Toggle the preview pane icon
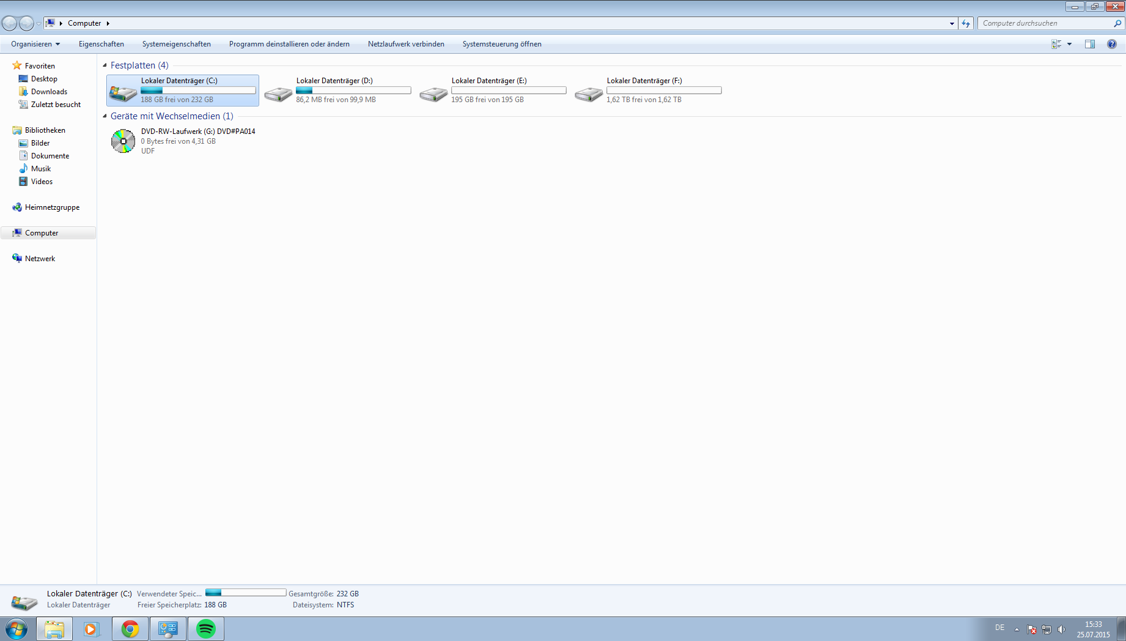Viewport: 1126px width, 641px height. (1090, 44)
